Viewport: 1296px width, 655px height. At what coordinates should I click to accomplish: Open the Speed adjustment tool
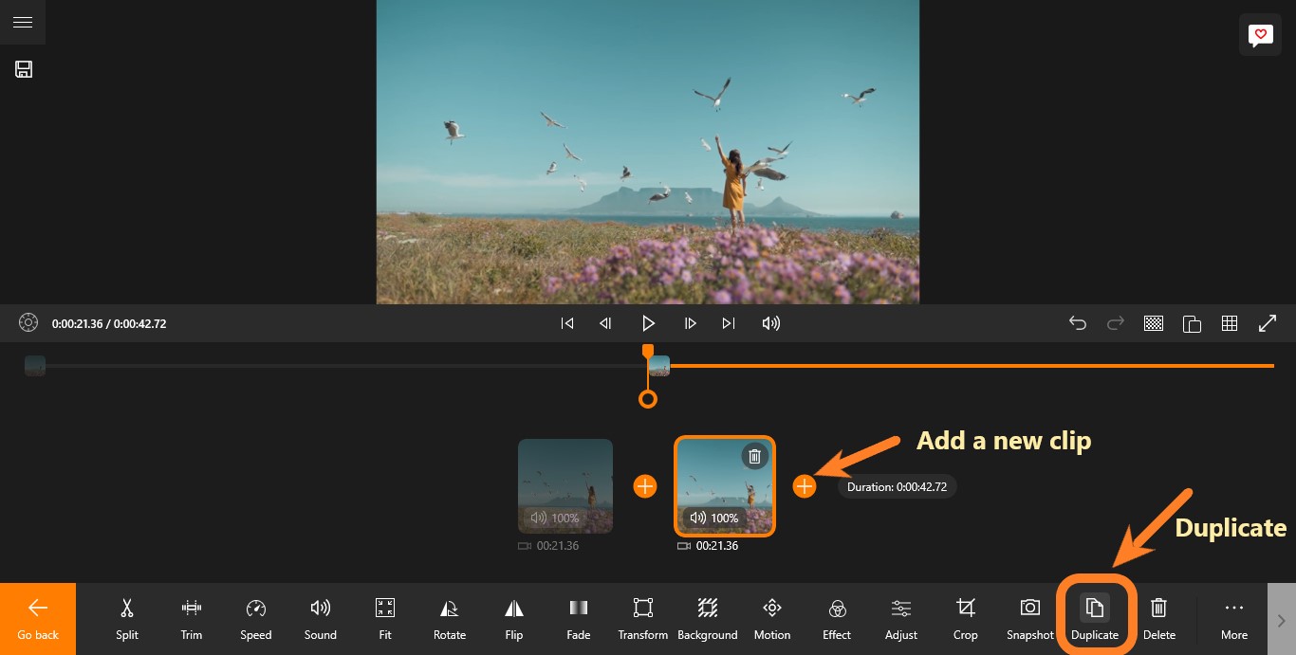256,618
